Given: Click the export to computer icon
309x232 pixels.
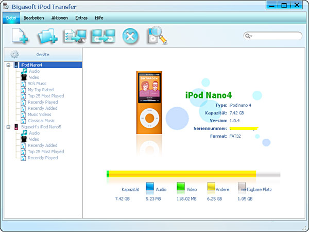Looking at the screenshot, I should pos(75,36).
